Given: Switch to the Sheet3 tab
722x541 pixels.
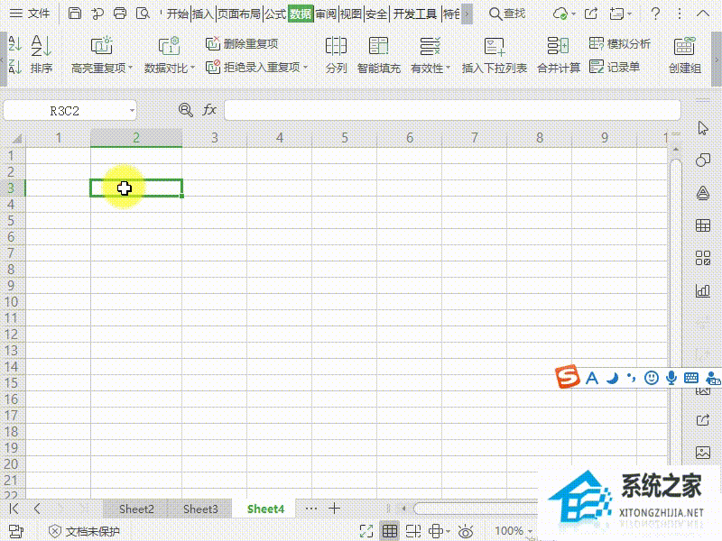Looking at the screenshot, I should (200, 509).
